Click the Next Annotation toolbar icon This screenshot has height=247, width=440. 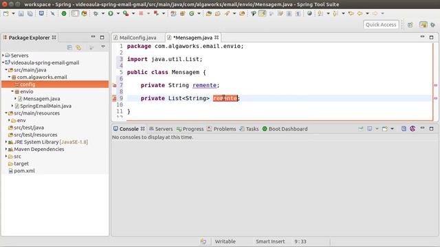320,14
